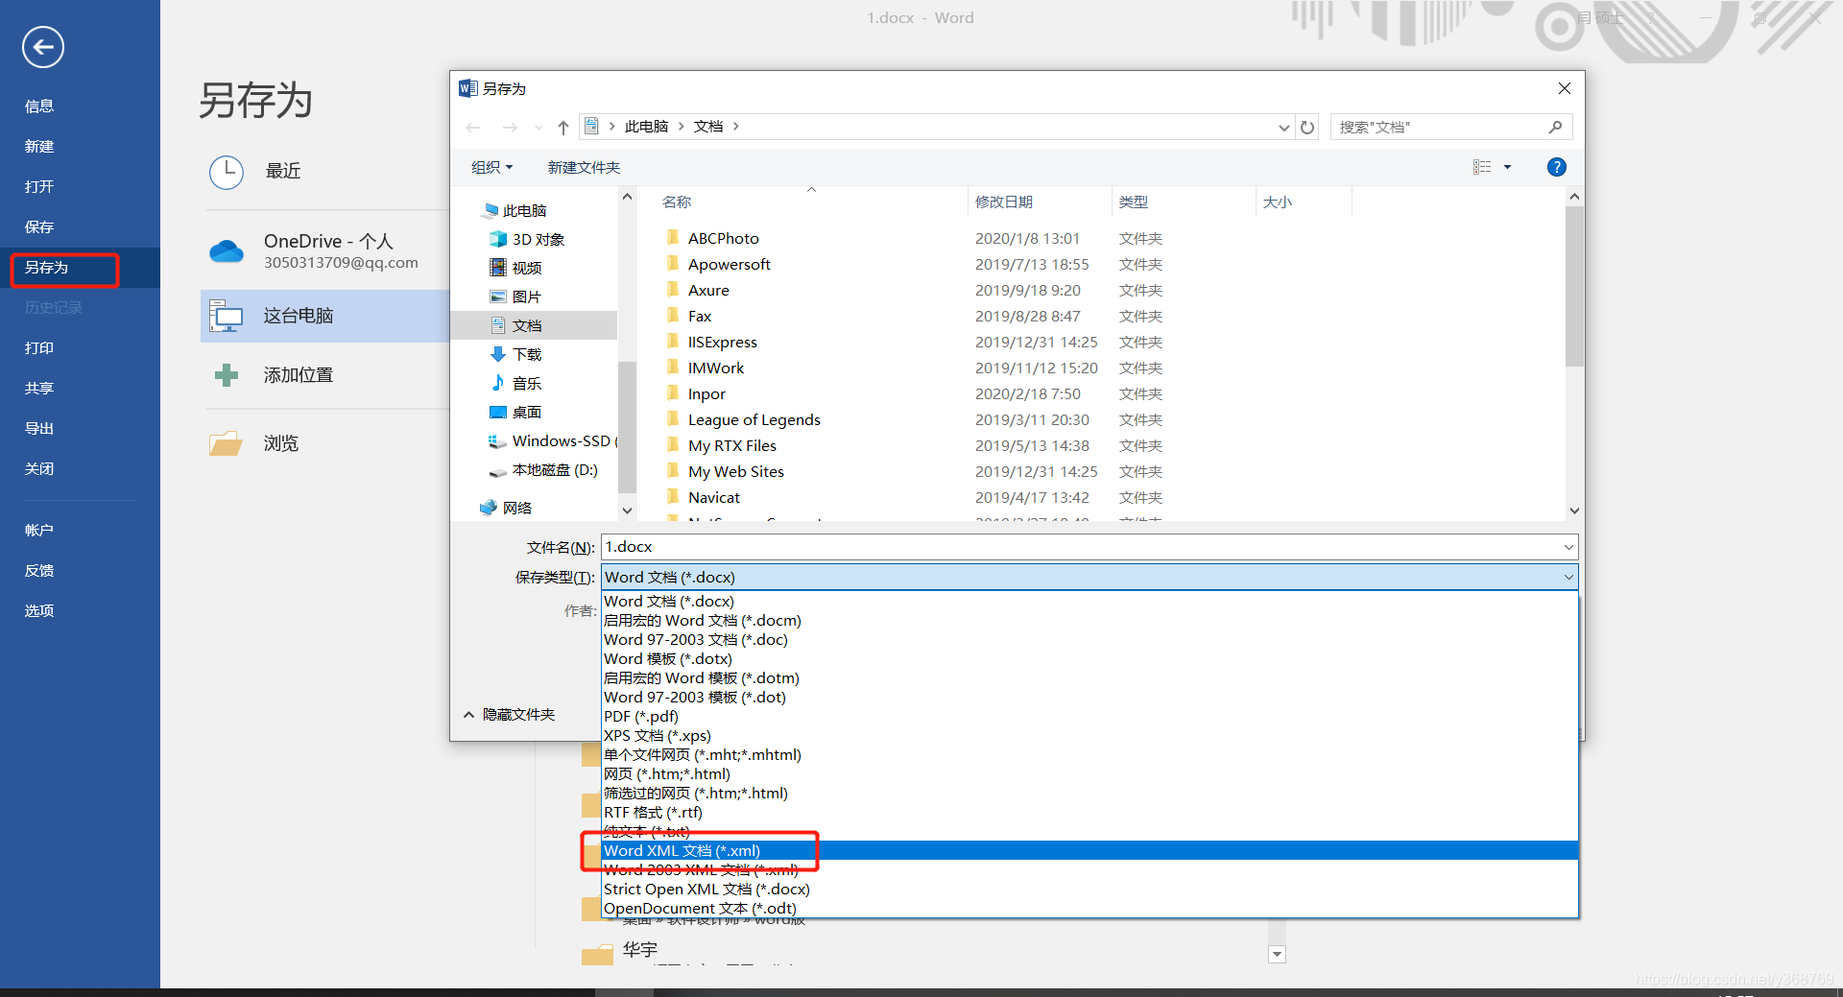This screenshot has width=1843, height=997.
Task: Expand the address bar history dropdown
Action: (x=1283, y=127)
